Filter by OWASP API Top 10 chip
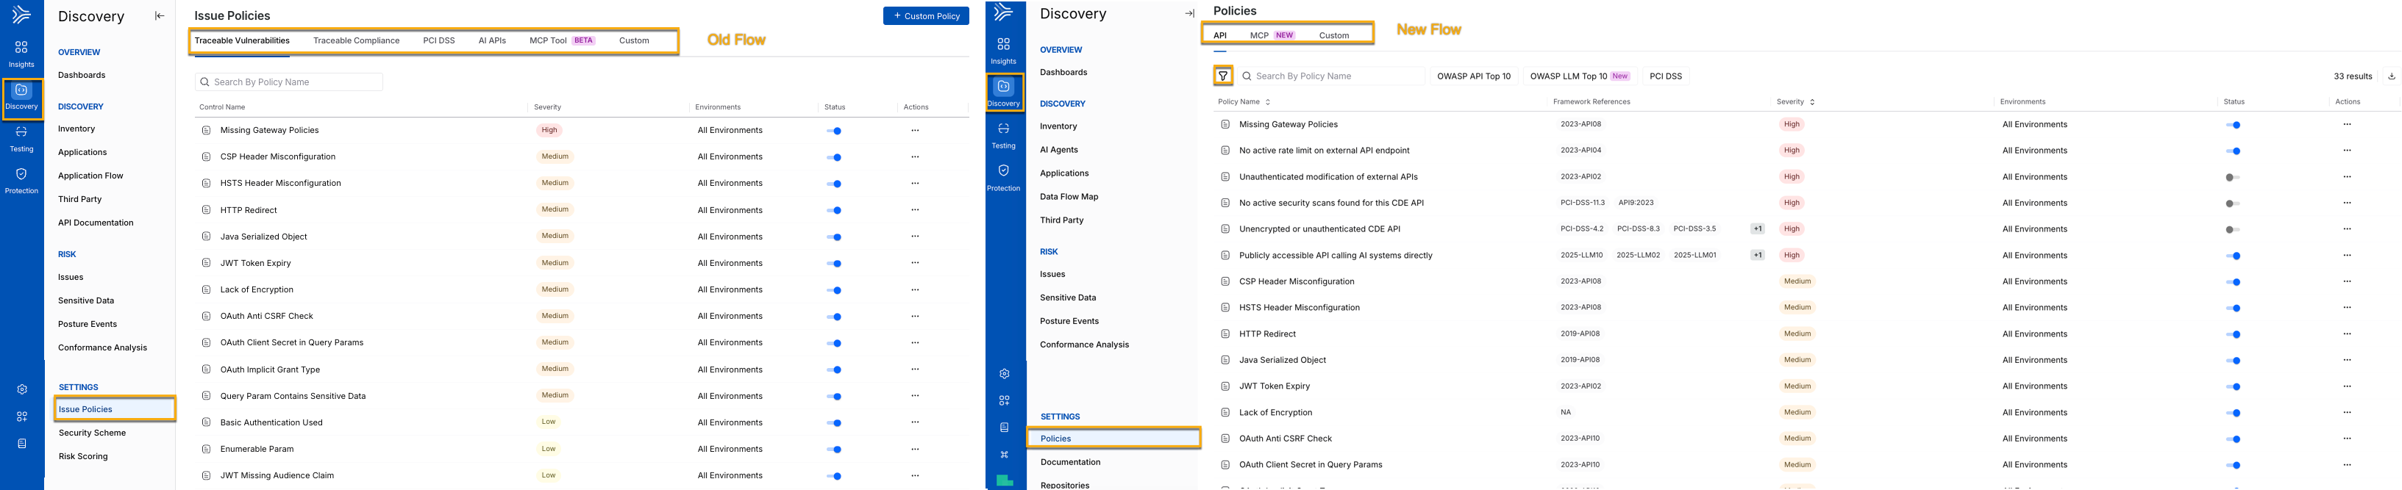 (x=1473, y=76)
